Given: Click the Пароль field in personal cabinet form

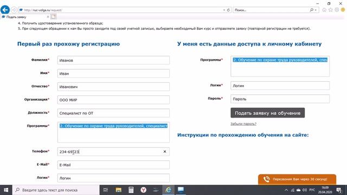Looking at the screenshot, I should (280, 99).
